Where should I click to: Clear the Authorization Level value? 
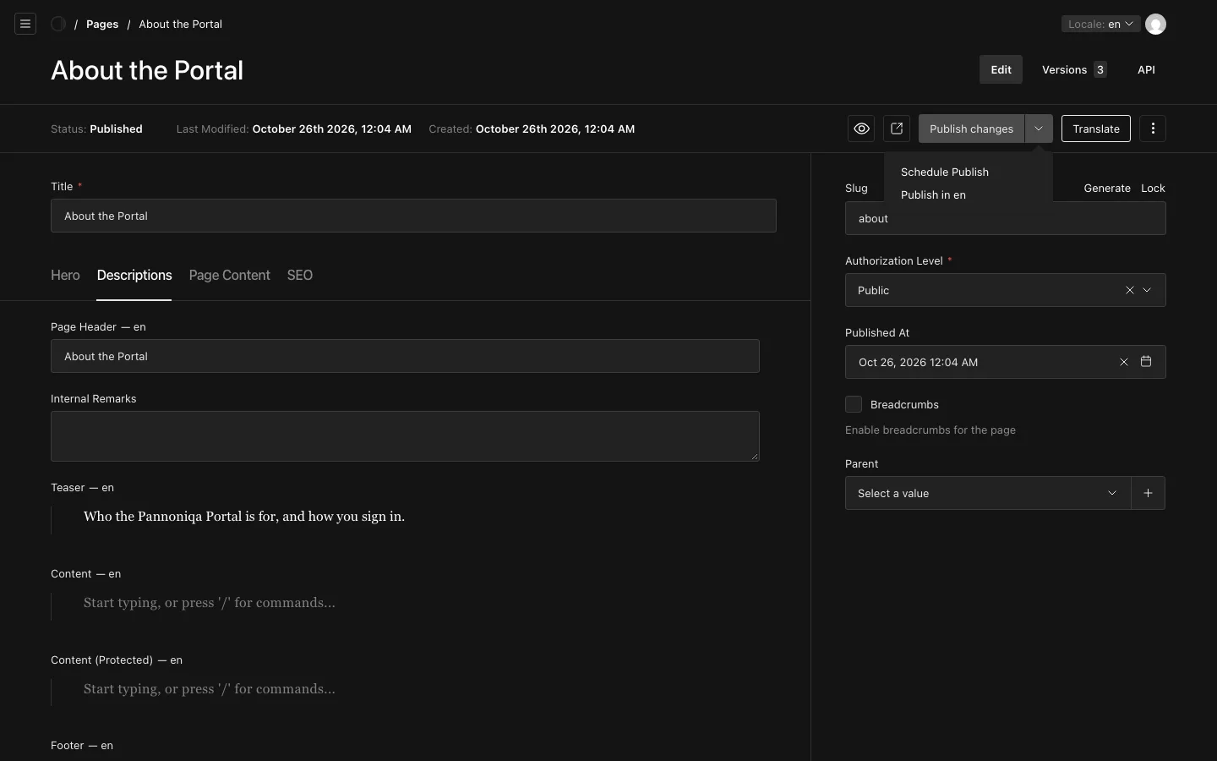click(x=1129, y=290)
